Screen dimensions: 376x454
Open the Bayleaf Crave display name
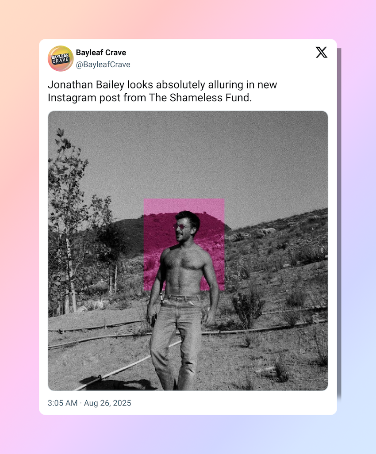[101, 53]
